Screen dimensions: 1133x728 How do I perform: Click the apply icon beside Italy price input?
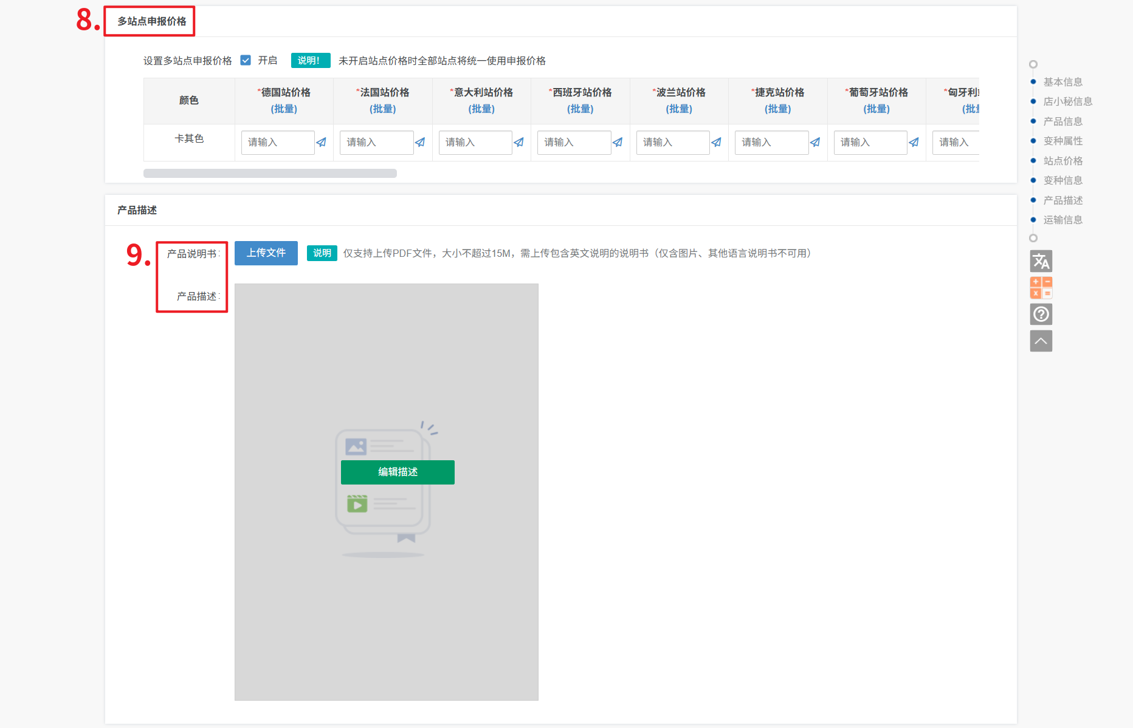pyautogui.click(x=519, y=143)
